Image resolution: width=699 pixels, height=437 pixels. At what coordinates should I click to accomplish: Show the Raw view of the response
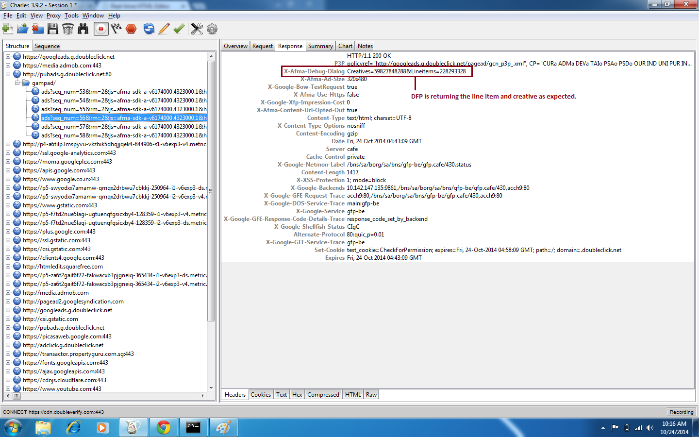point(371,395)
